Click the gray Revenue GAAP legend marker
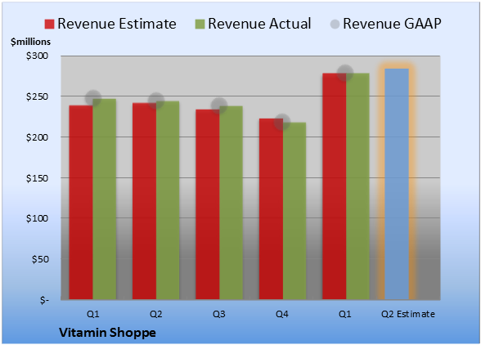The image size is (481, 345). pyautogui.click(x=335, y=25)
